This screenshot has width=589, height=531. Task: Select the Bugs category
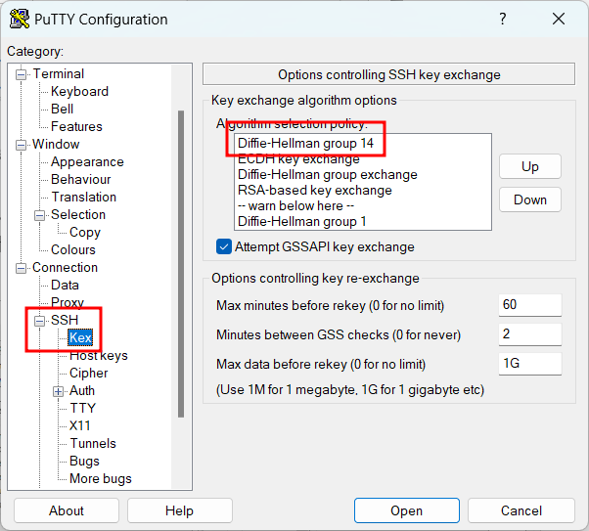click(84, 461)
